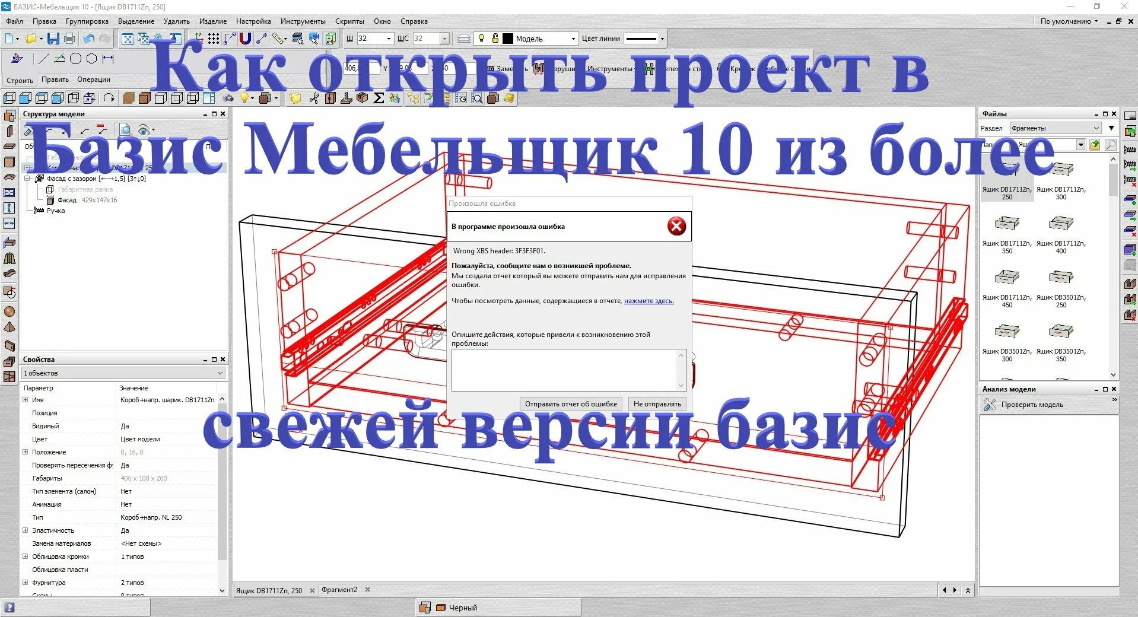Collapse the Фасад с зазором tree node
This screenshot has width=1138, height=617.
[x=27, y=179]
